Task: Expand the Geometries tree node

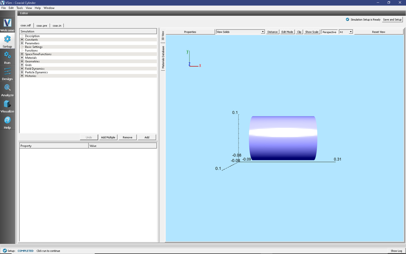Action: [x=22, y=62]
